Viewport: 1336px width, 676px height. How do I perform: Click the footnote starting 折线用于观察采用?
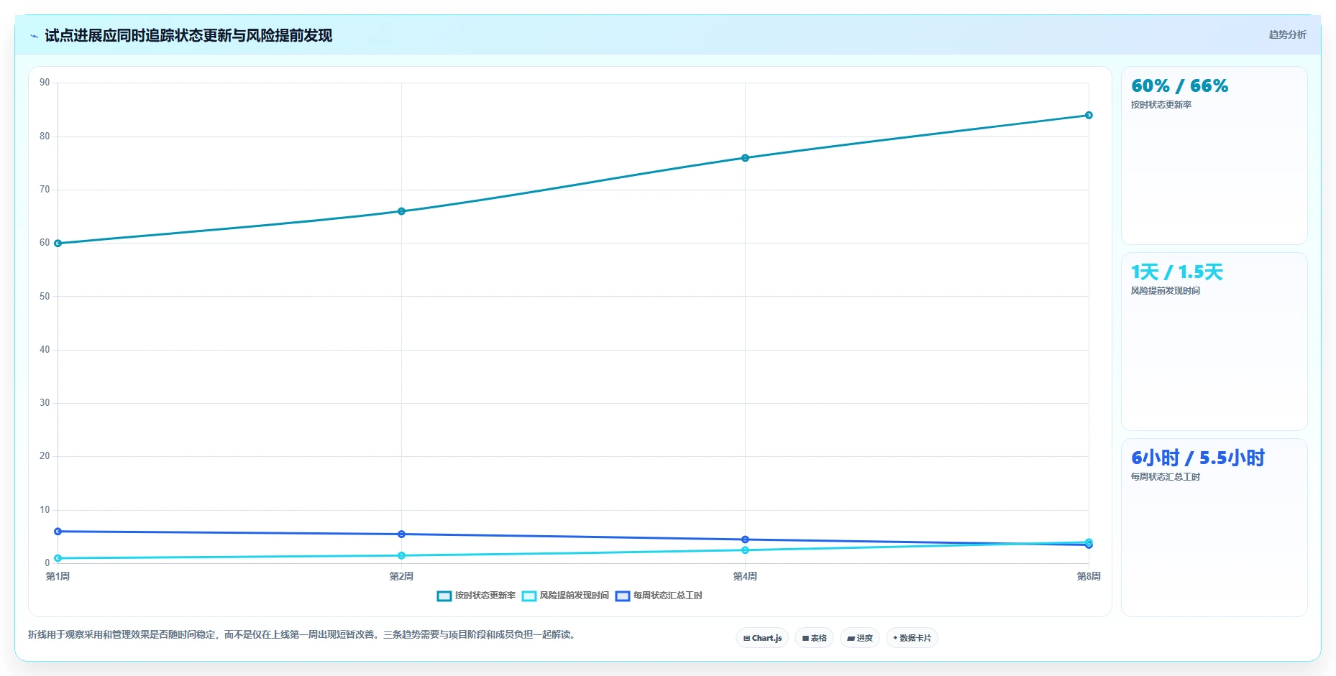click(x=302, y=635)
